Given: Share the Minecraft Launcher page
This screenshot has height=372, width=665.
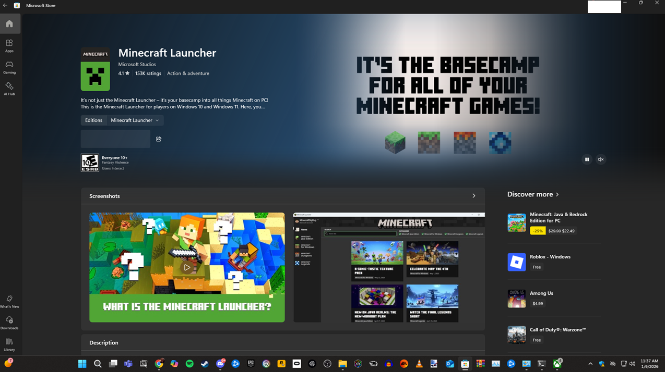Looking at the screenshot, I should 158,139.
